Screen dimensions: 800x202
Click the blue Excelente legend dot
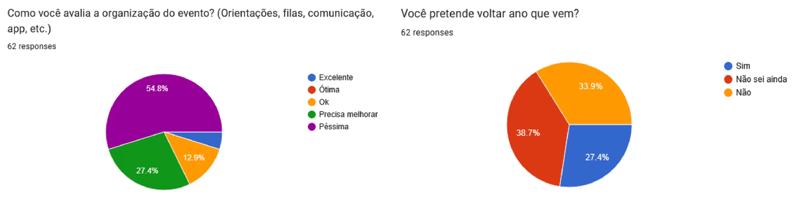[x=311, y=77]
